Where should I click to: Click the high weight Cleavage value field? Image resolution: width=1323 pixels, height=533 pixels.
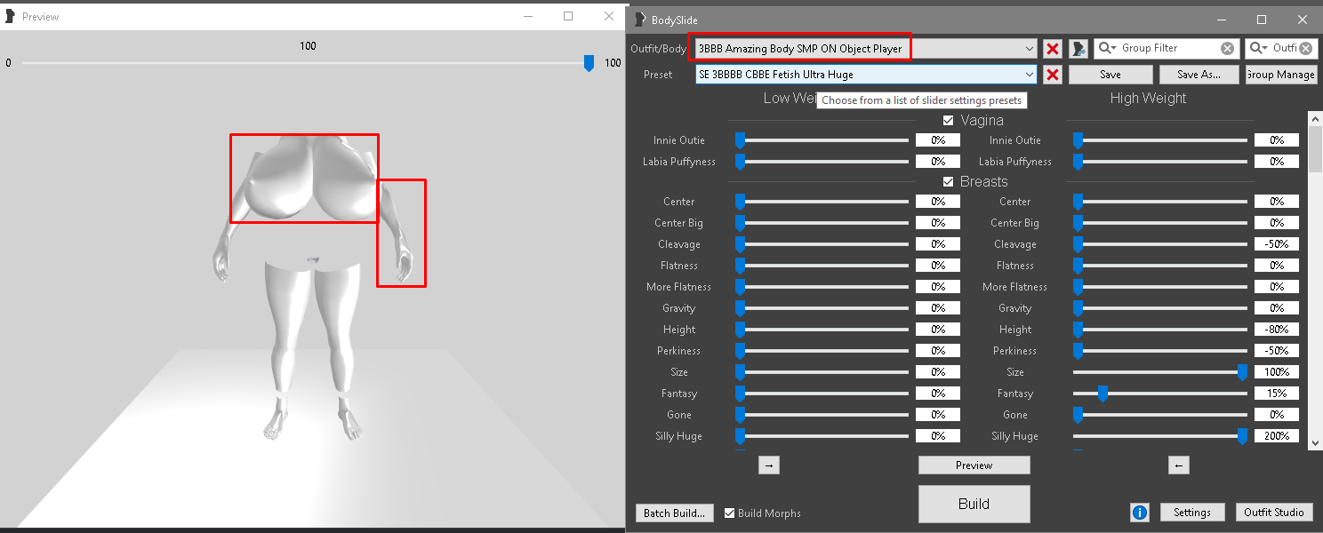[1276, 244]
